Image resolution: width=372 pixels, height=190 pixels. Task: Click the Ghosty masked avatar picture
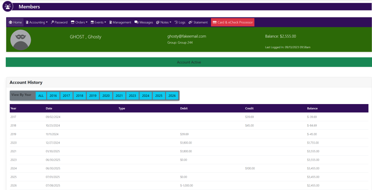tap(21, 40)
